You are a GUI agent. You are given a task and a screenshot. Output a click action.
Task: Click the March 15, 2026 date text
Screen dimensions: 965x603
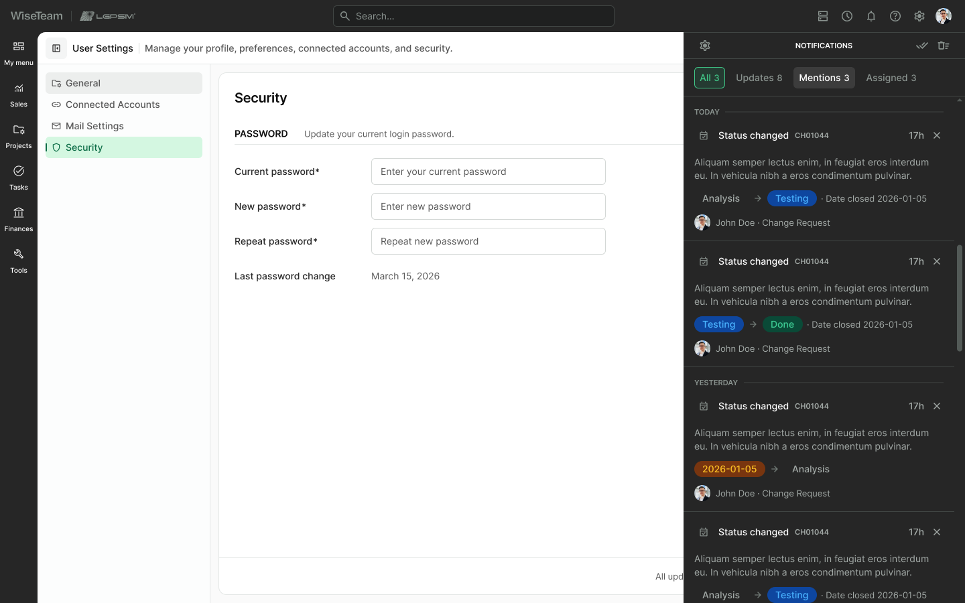click(405, 276)
